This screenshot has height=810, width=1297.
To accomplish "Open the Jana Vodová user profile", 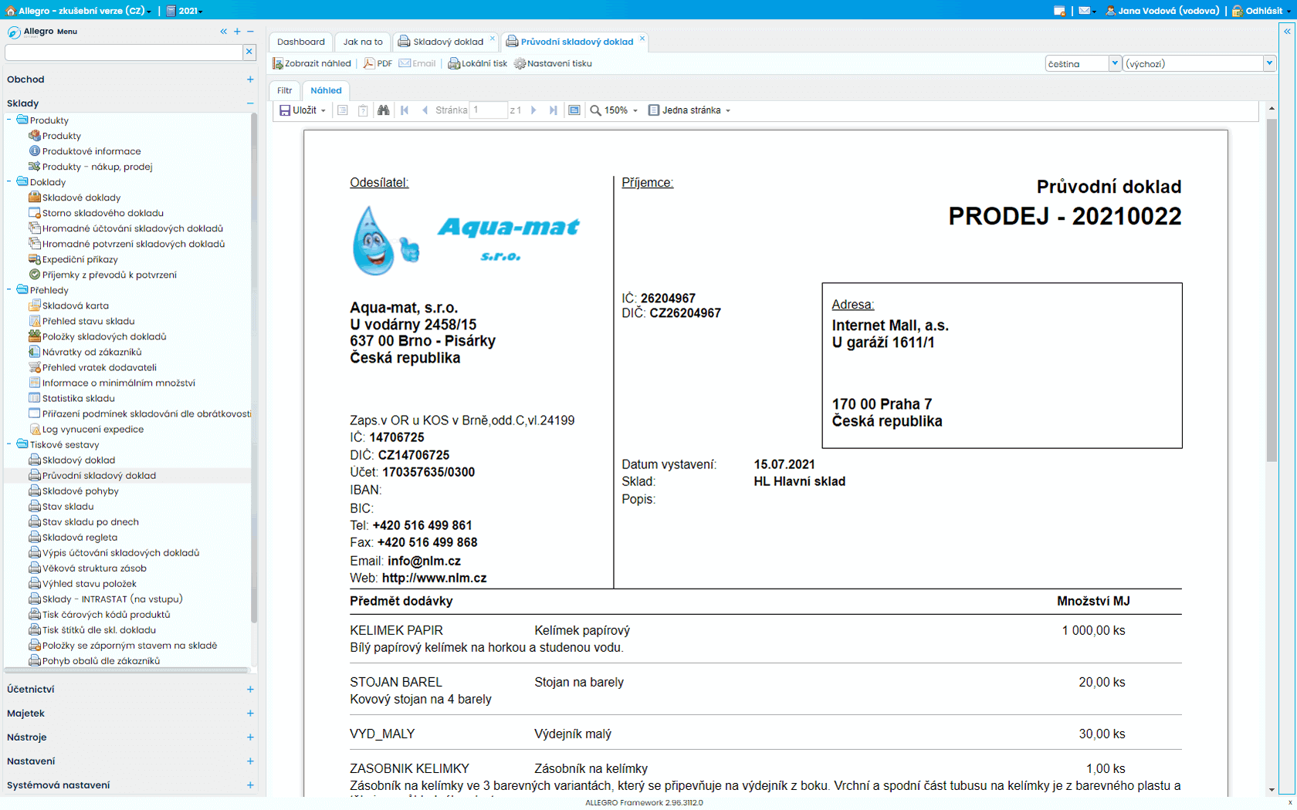I will tap(1162, 11).
